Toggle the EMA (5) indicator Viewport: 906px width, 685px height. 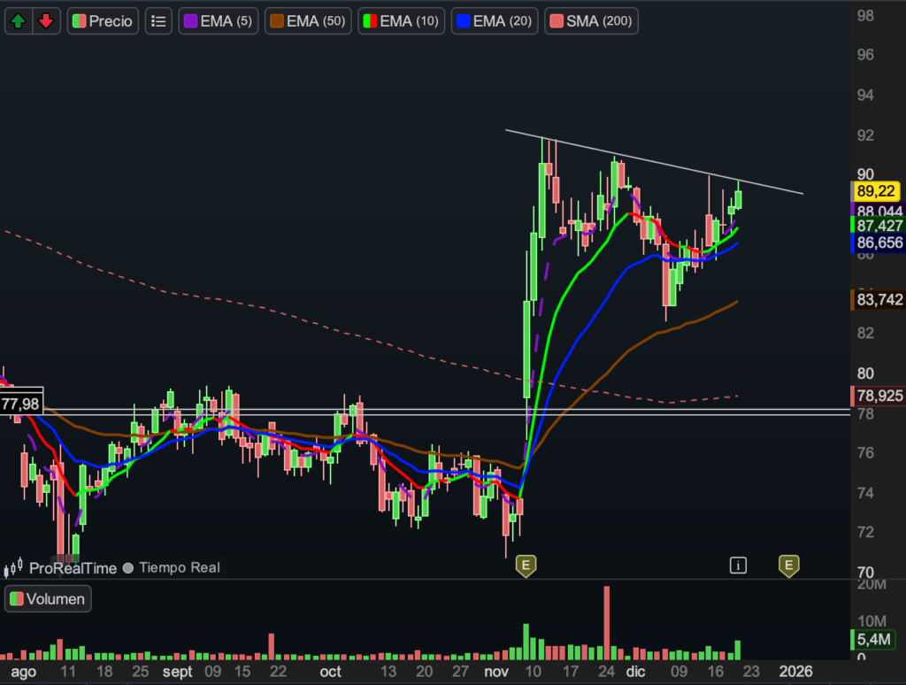click(219, 21)
